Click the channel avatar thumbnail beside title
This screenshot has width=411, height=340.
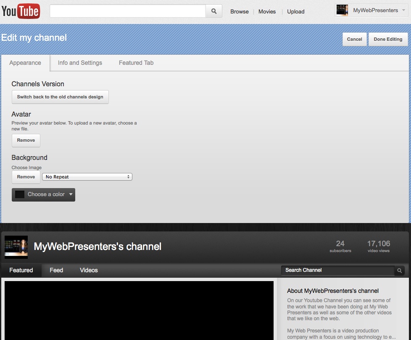16,247
